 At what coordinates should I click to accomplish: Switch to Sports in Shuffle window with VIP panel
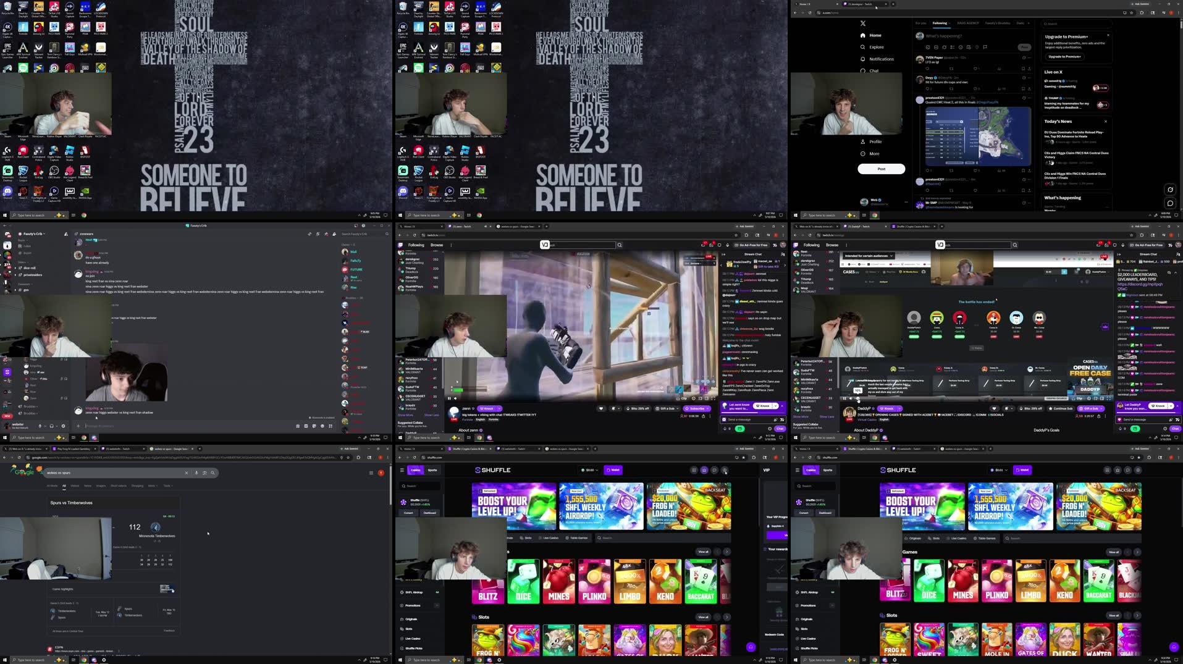(x=432, y=470)
